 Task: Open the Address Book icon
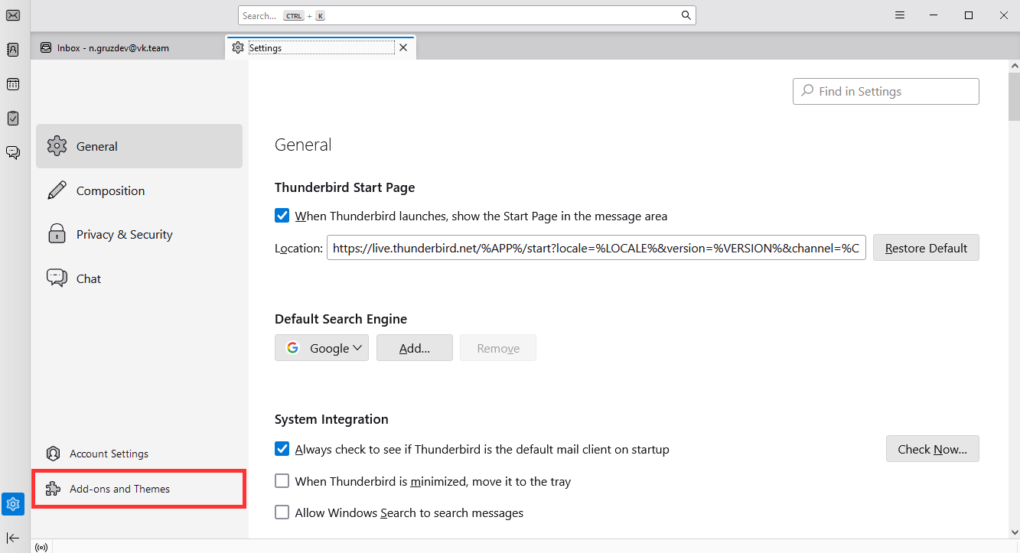coord(13,50)
